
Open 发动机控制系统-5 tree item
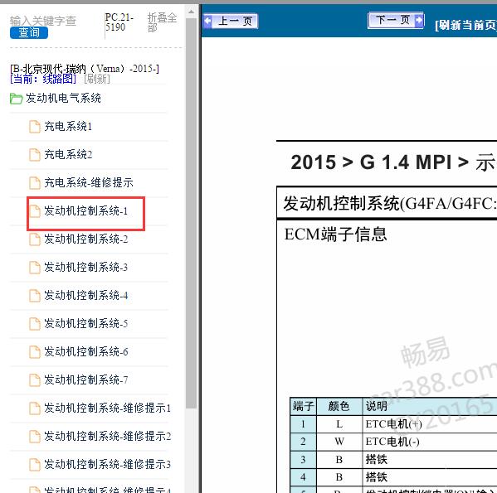tap(86, 323)
